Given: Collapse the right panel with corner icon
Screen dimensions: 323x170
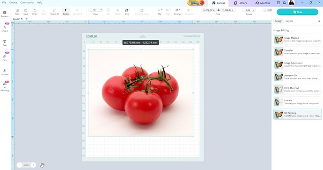Looking at the screenshot, I should point(319,21).
